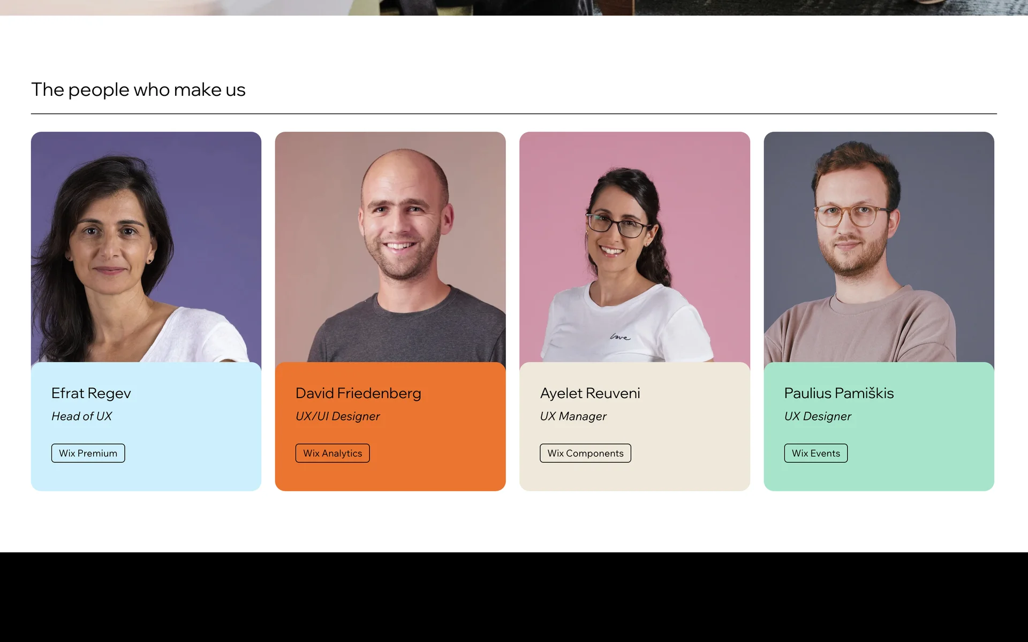Viewport: 1028px width, 642px height.
Task: Click the UX Manager title
Action: tap(573, 416)
